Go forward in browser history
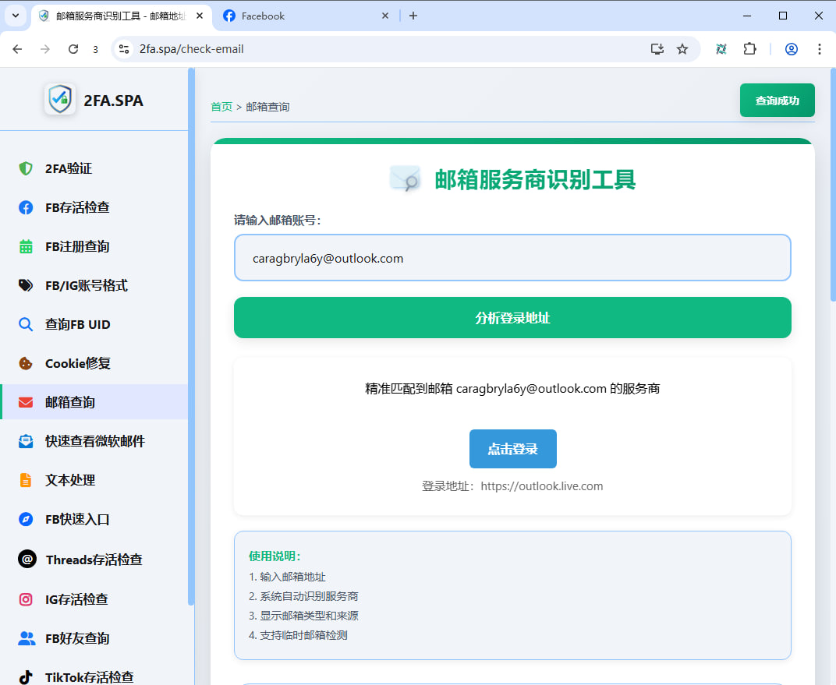The height and width of the screenshot is (685, 836). click(x=45, y=49)
